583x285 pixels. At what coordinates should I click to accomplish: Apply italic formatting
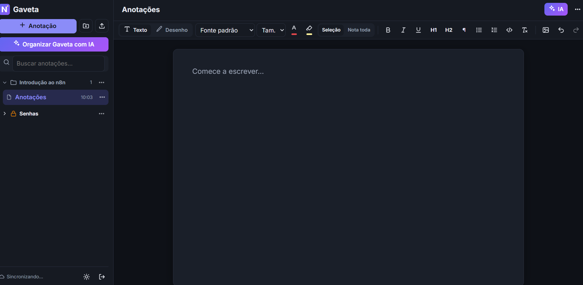pyautogui.click(x=403, y=30)
